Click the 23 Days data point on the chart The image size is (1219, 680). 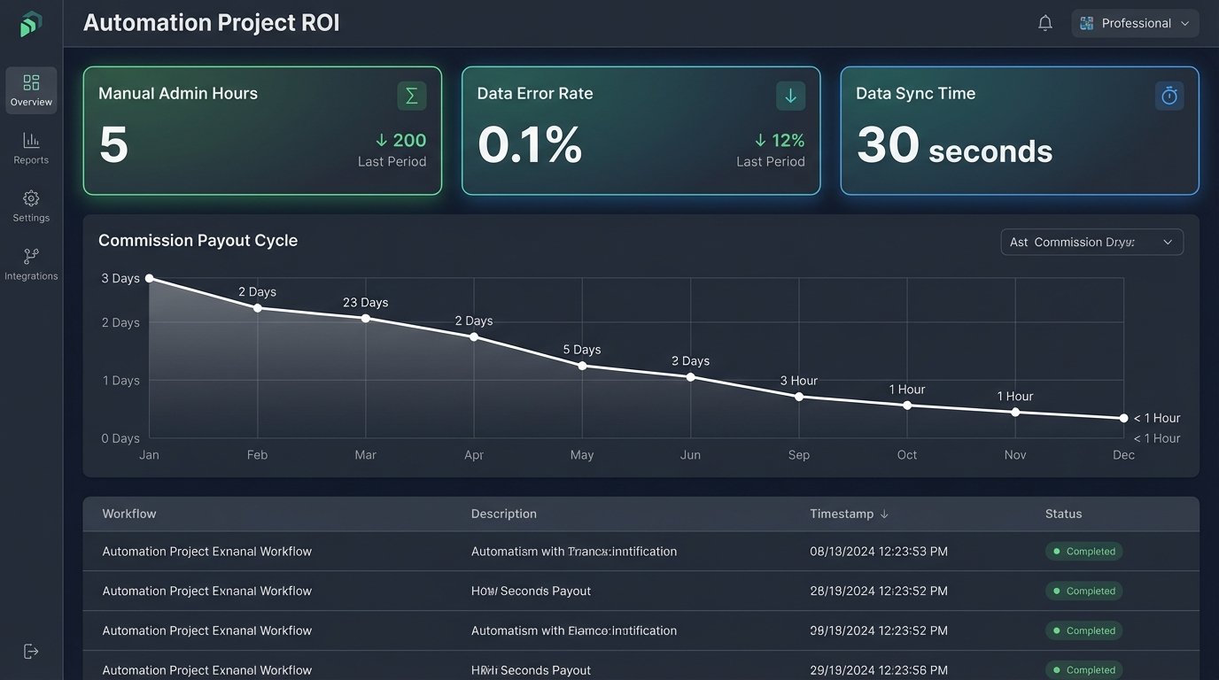click(366, 318)
